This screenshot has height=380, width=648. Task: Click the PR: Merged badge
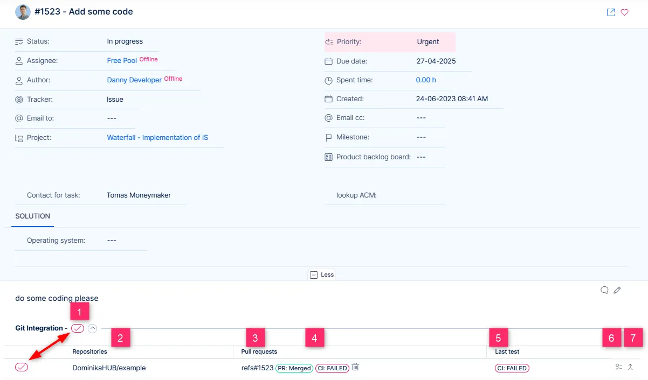coord(294,368)
